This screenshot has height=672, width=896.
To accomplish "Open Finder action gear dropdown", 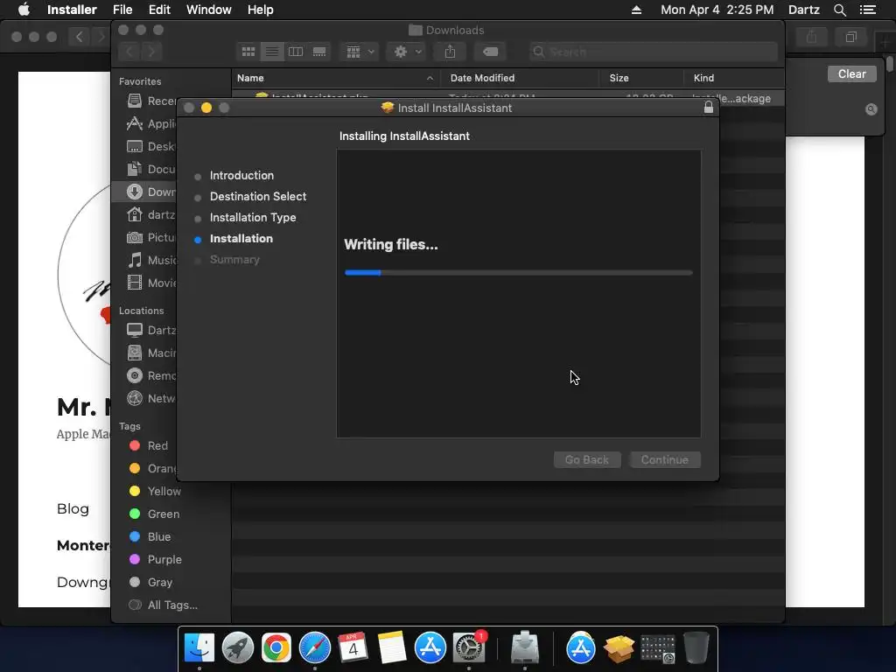I will [408, 52].
